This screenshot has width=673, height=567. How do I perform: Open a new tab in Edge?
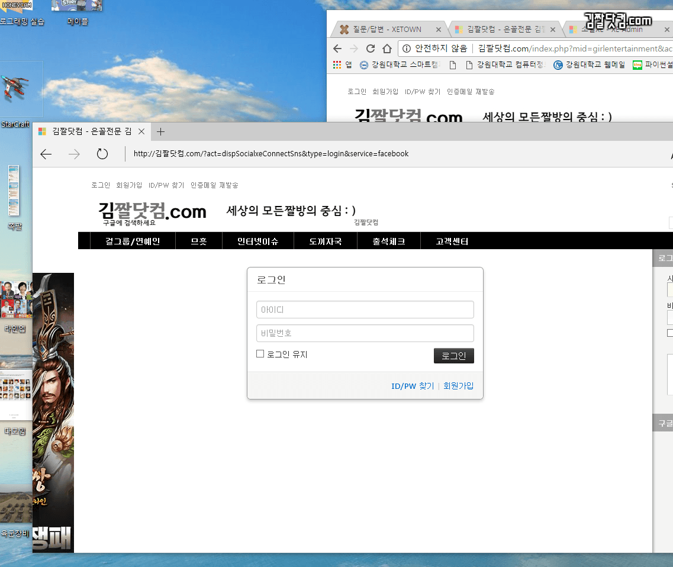tap(160, 132)
